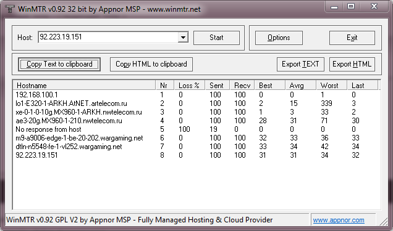The image size is (393, 231).
Task: Click the status bar WinMTR GPL text
Action: tap(140, 220)
